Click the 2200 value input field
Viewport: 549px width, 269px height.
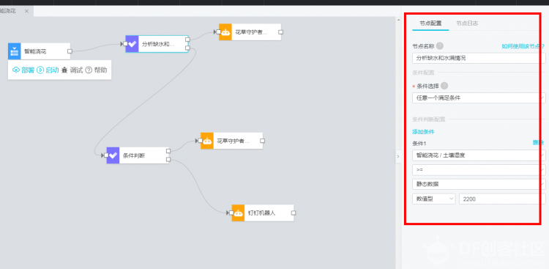tap(502, 199)
